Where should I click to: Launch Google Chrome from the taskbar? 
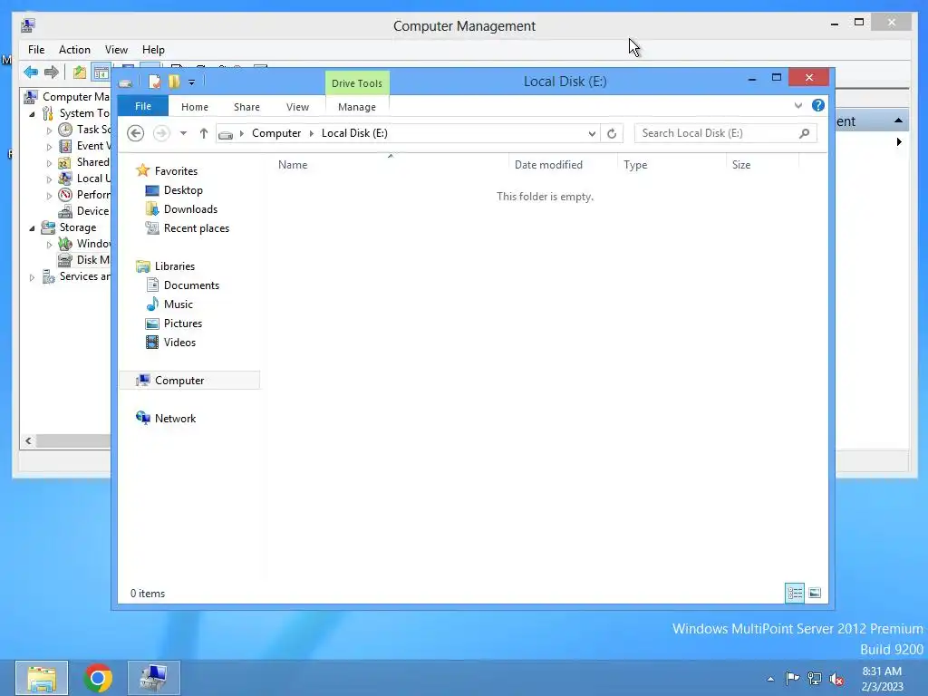[98, 678]
